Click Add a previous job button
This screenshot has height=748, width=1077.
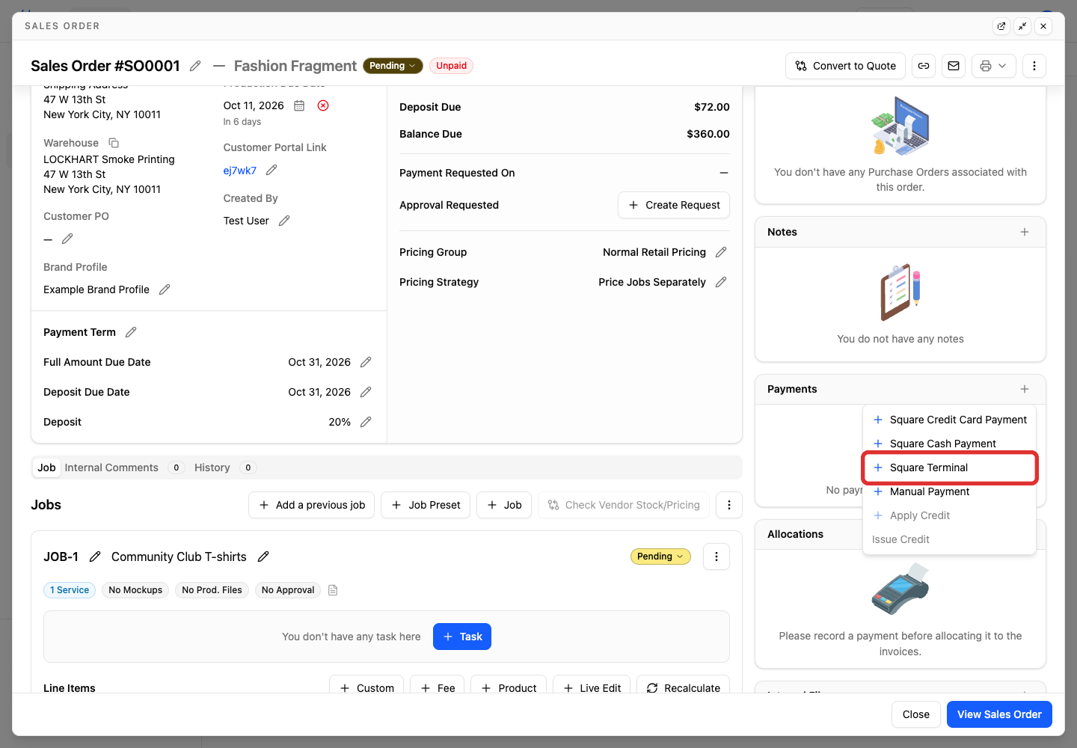tap(311, 505)
